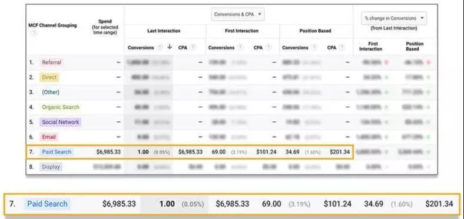Click the Last Interaction column header
464x219 pixels.
pyautogui.click(x=164, y=31)
